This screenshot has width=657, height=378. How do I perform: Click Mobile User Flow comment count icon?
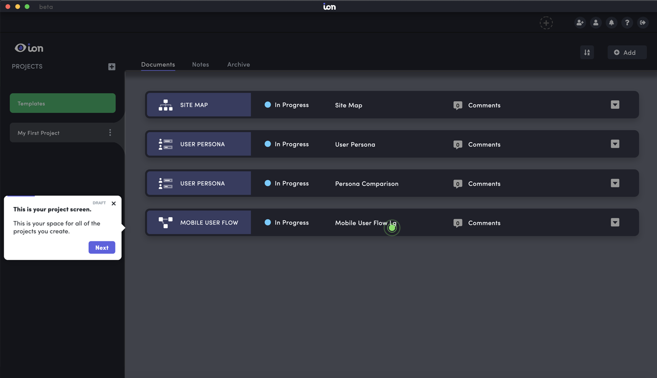click(458, 223)
